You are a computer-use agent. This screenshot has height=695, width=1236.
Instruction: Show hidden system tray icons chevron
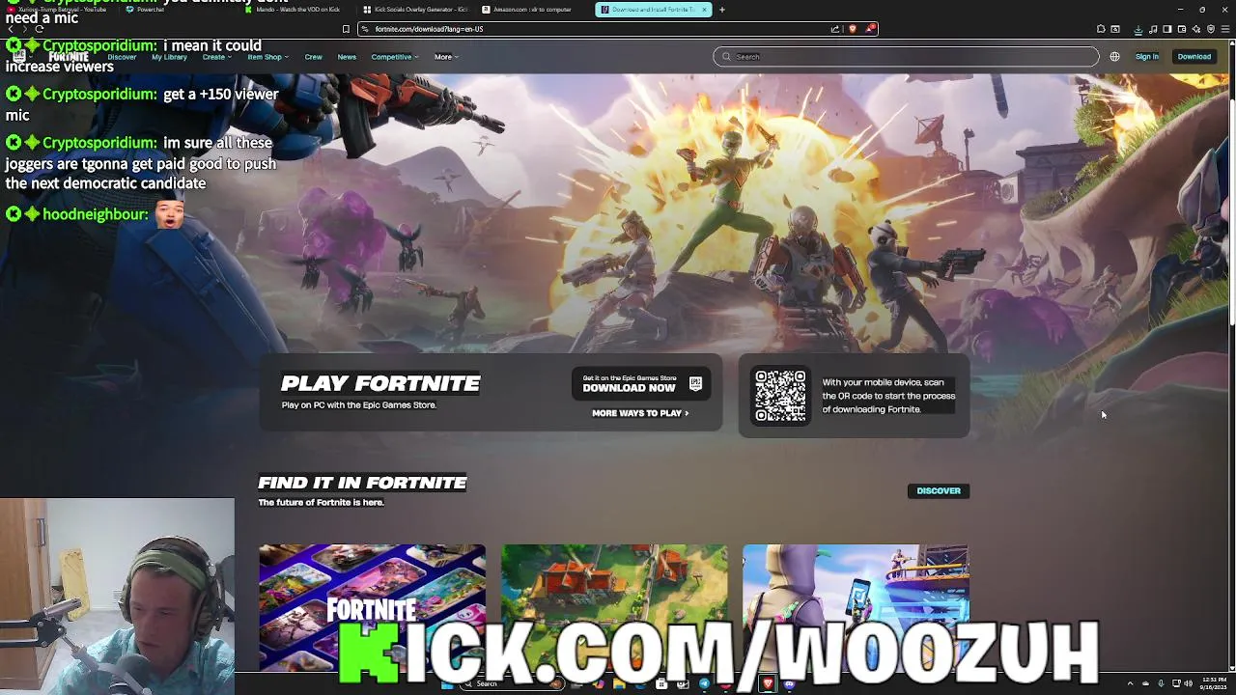1131,684
